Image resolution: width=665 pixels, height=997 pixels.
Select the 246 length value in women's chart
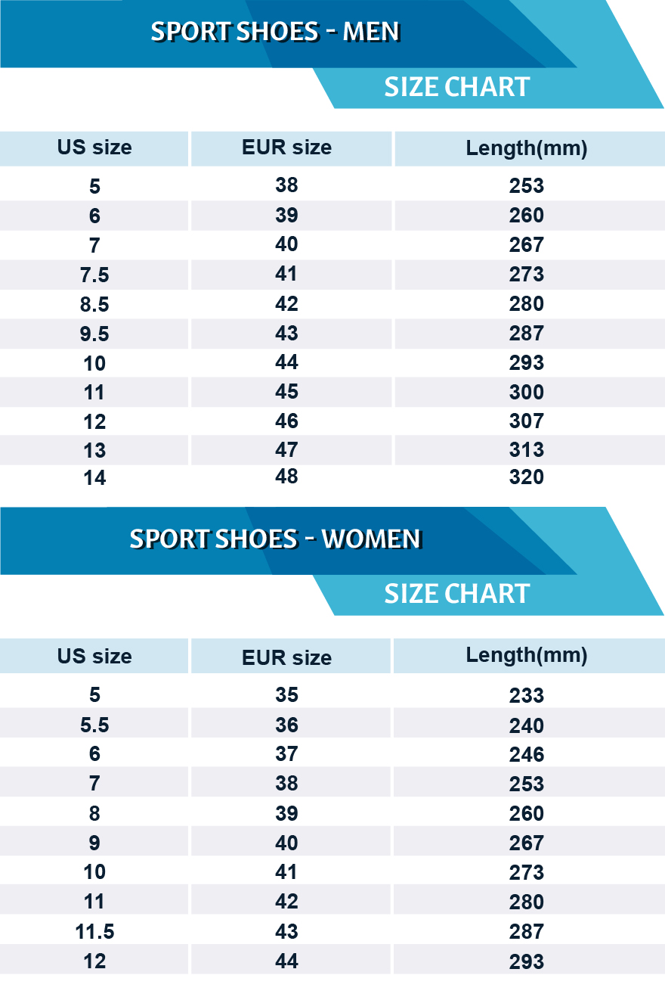pyautogui.click(x=527, y=755)
